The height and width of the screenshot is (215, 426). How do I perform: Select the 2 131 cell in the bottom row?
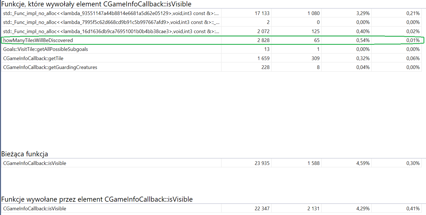[313, 209]
